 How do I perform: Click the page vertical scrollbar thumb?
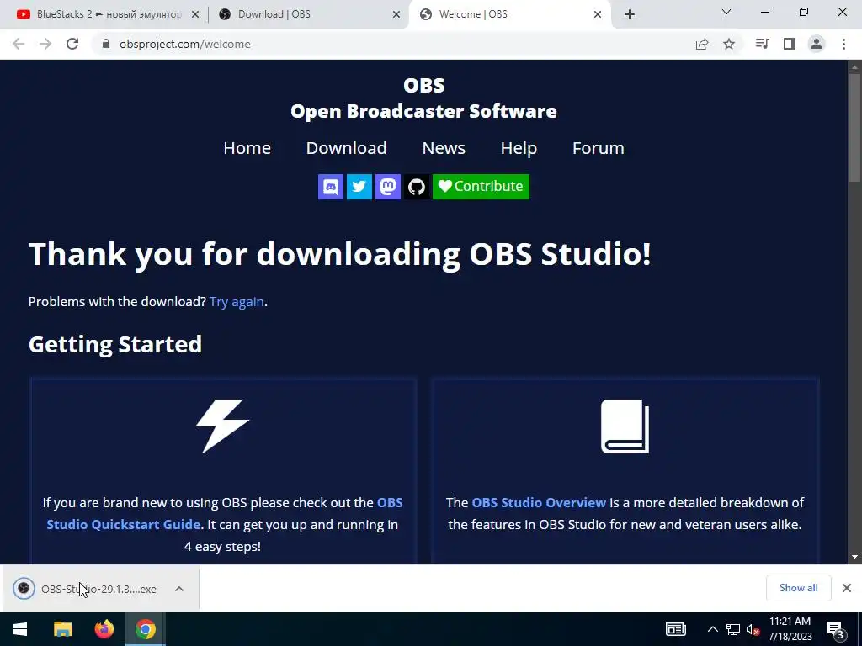[854, 128]
